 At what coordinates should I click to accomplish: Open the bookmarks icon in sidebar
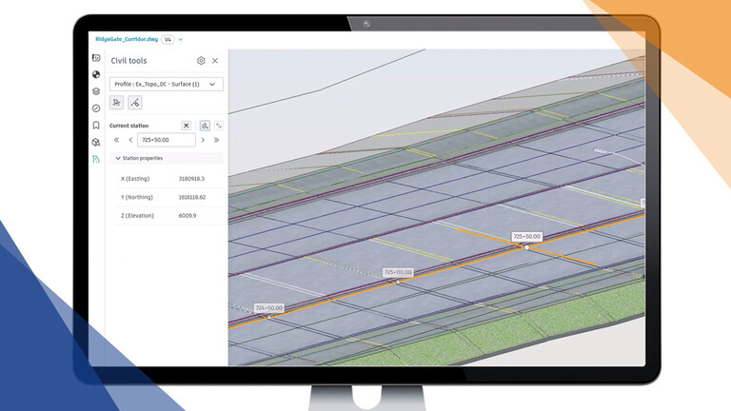pos(96,126)
